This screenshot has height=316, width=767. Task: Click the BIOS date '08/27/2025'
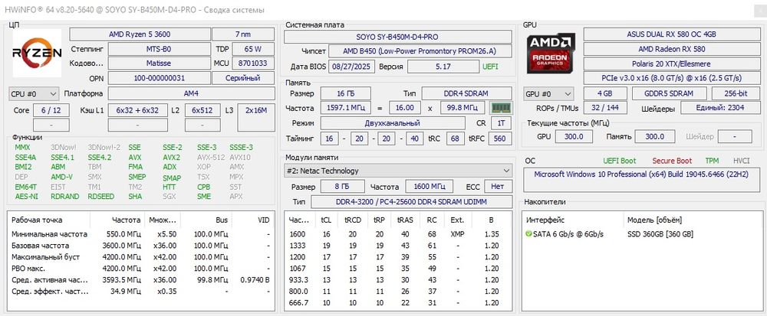(352, 67)
